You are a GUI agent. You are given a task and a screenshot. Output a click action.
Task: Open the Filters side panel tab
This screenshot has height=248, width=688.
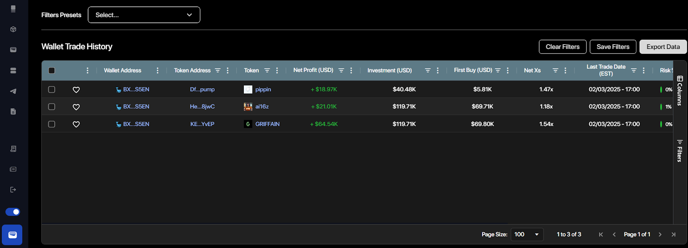pyautogui.click(x=680, y=151)
